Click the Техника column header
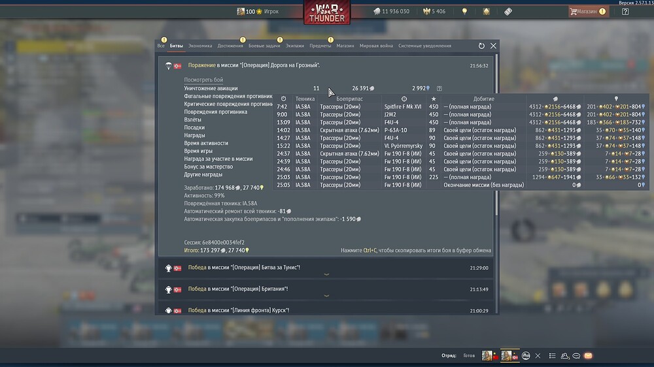 (305, 99)
